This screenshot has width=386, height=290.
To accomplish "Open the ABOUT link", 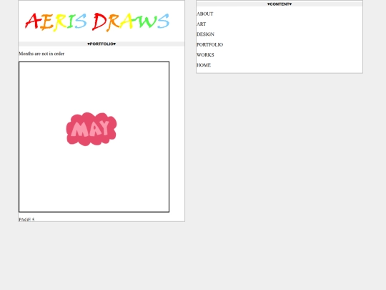I will click(205, 14).
